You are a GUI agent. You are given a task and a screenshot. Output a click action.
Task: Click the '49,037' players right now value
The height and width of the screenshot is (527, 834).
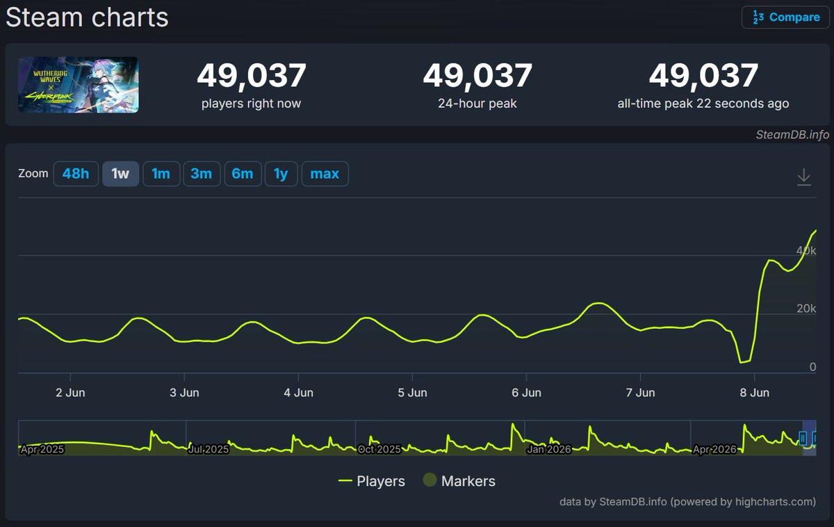252,75
